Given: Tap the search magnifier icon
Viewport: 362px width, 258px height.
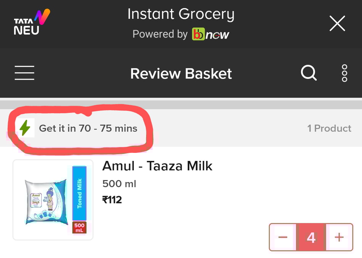Looking at the screenshot, I should pyautogui.click(x=309, y=72).
